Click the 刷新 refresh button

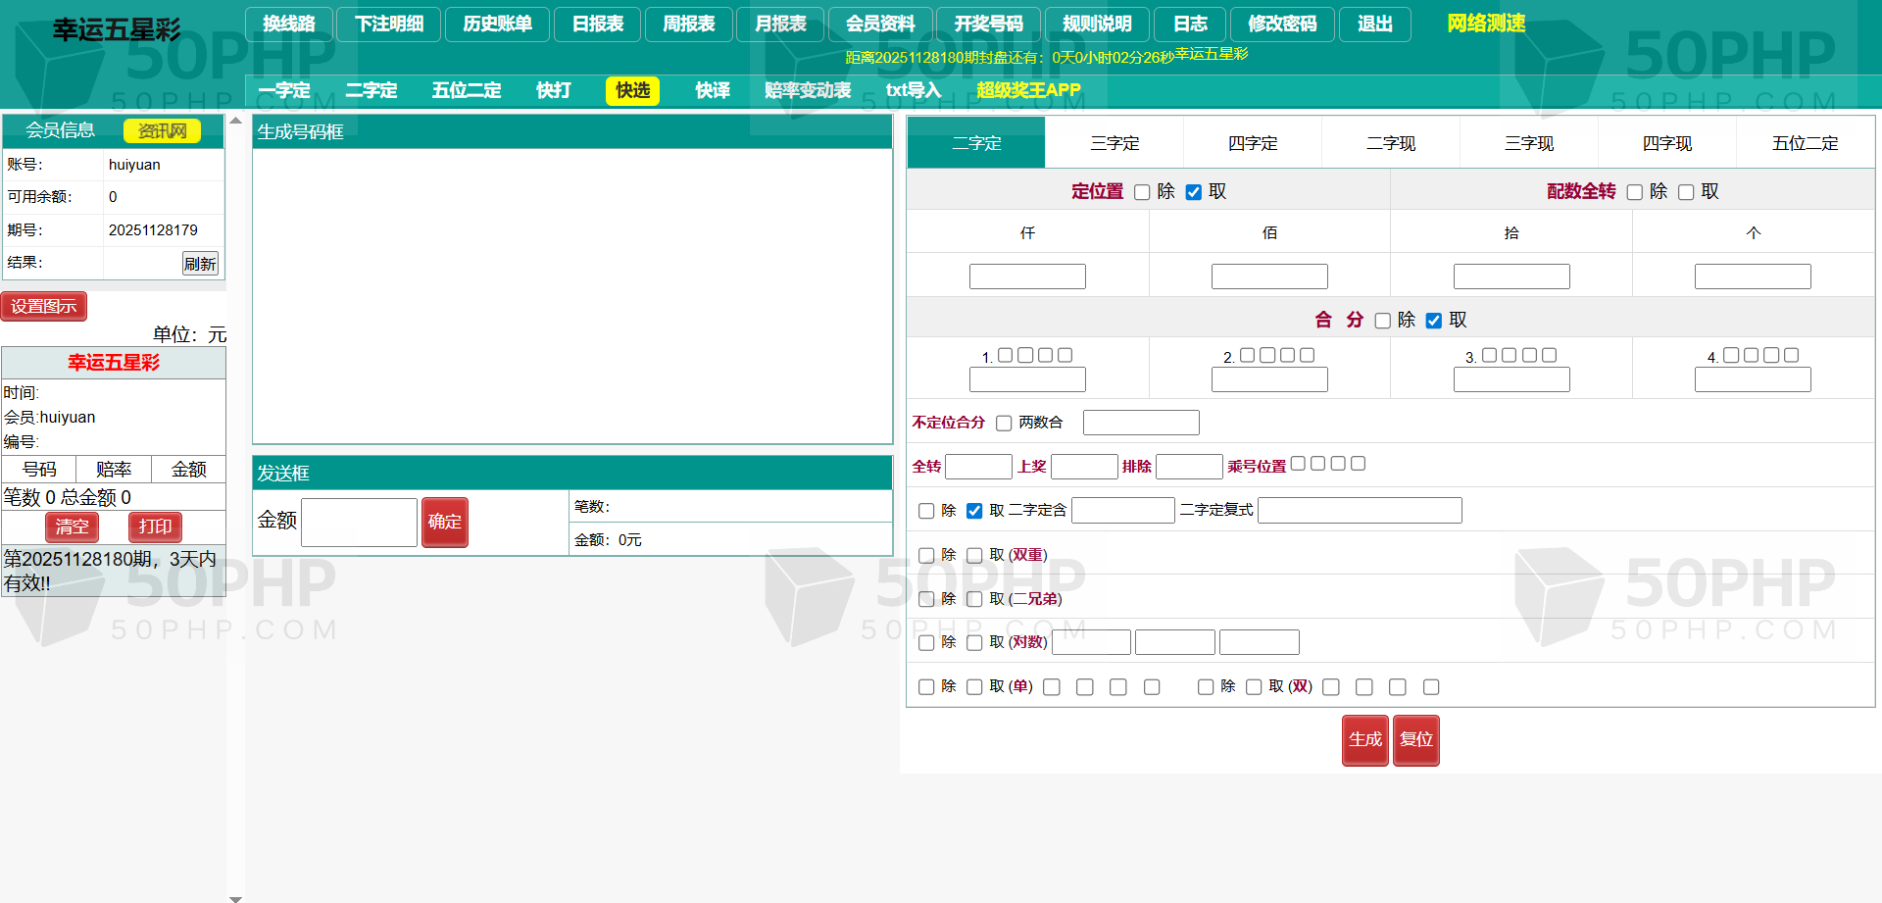200,264
